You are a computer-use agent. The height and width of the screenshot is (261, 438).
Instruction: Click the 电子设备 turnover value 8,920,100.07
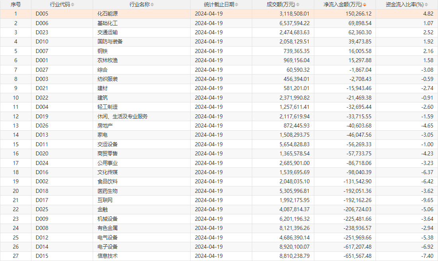[294, 247]
